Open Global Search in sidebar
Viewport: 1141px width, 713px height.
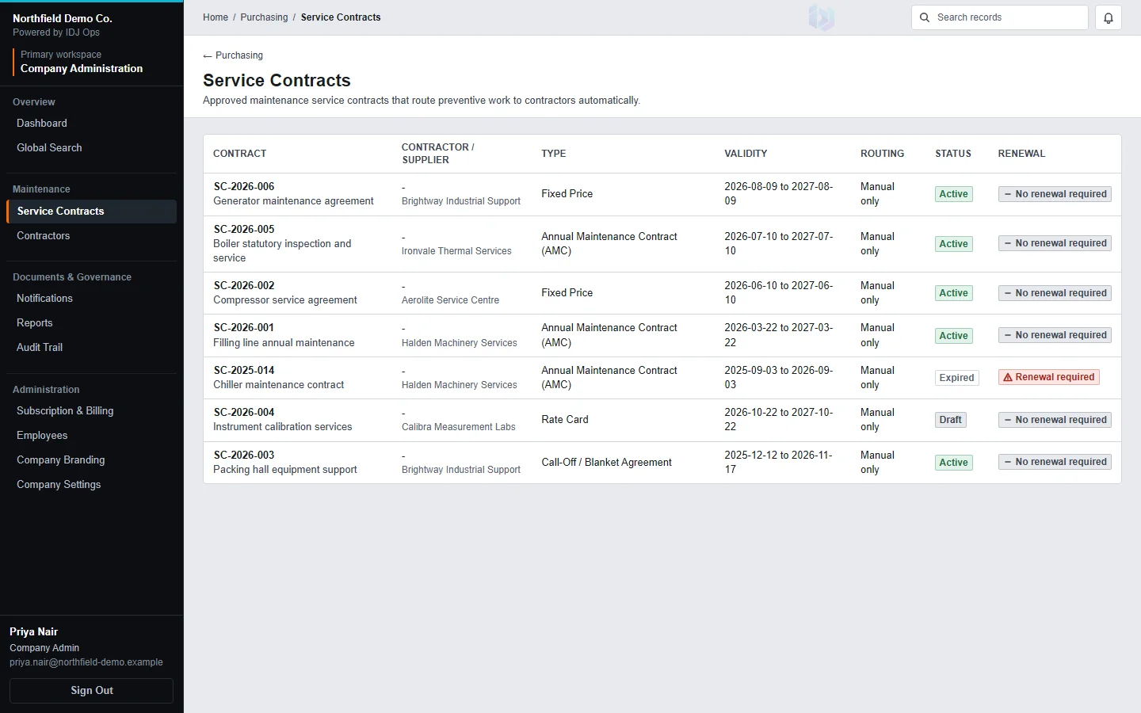(91, 148)
